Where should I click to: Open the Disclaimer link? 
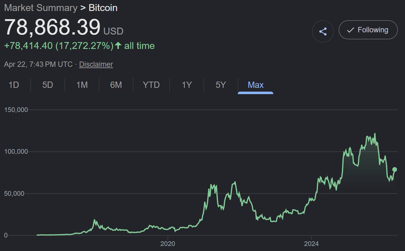coord(96,64)
